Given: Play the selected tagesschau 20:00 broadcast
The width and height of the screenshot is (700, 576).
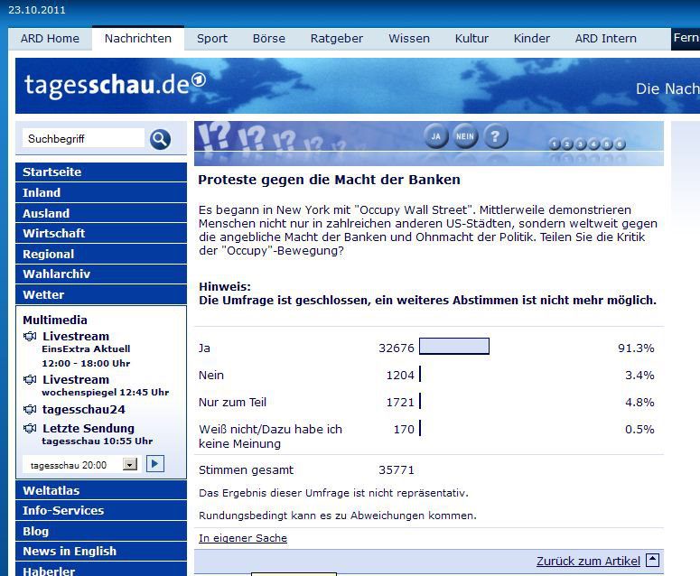Looking at the screenshot, I should click(155, 463).
